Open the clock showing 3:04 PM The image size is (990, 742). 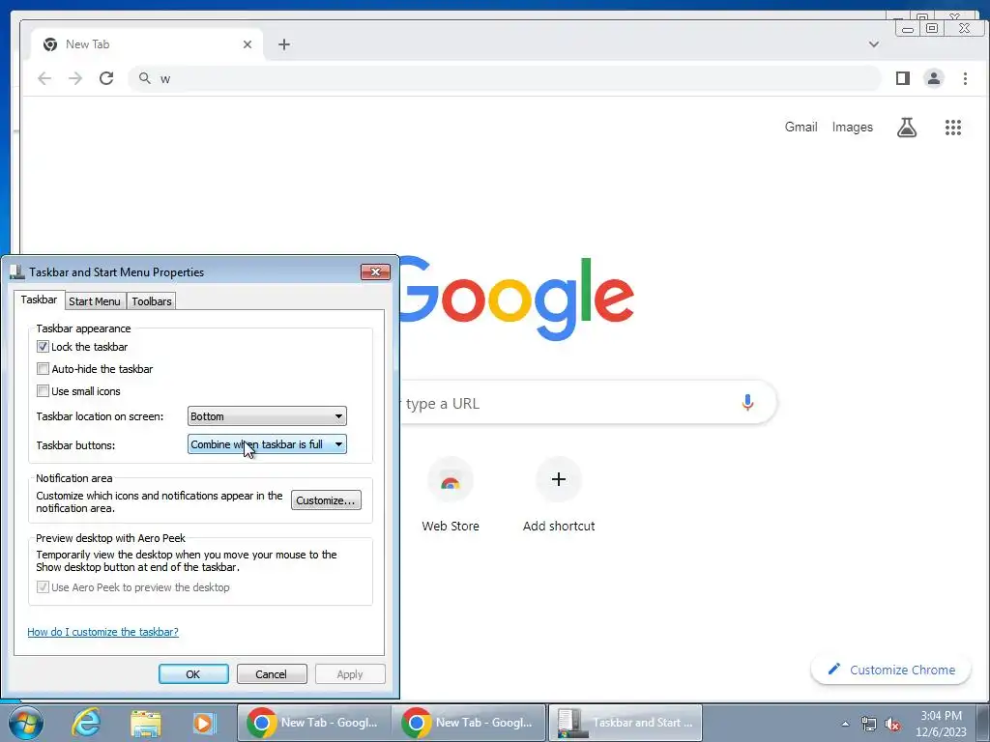tap(941, 723)
